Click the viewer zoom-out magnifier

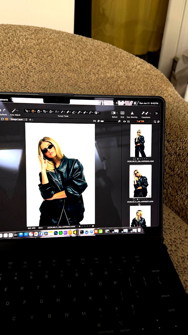(x=99, y=121)
